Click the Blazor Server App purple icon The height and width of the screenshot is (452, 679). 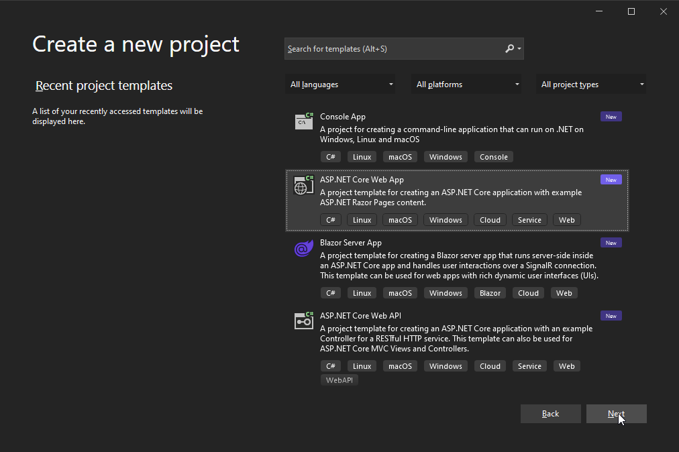coord(304,248)
